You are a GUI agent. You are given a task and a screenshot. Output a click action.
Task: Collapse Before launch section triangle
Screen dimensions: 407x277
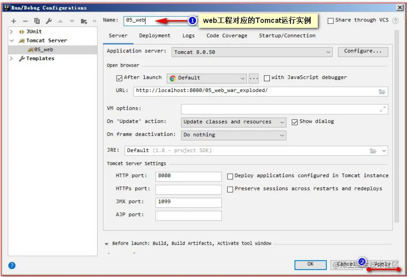click(107, 244)
